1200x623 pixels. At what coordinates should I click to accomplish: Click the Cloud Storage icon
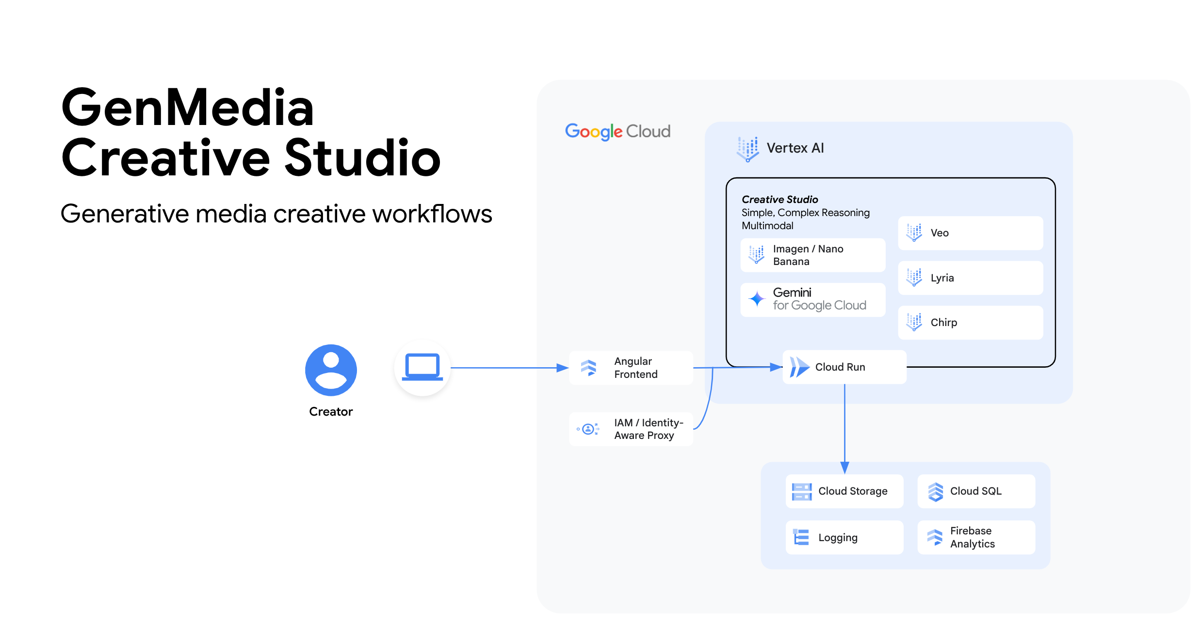tap(801, 491)
